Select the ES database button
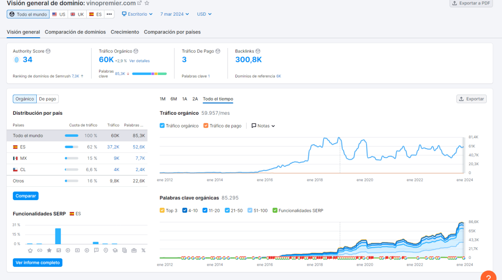Image resolution: width=502 pixels, height=280 pixels. [96, 14]
